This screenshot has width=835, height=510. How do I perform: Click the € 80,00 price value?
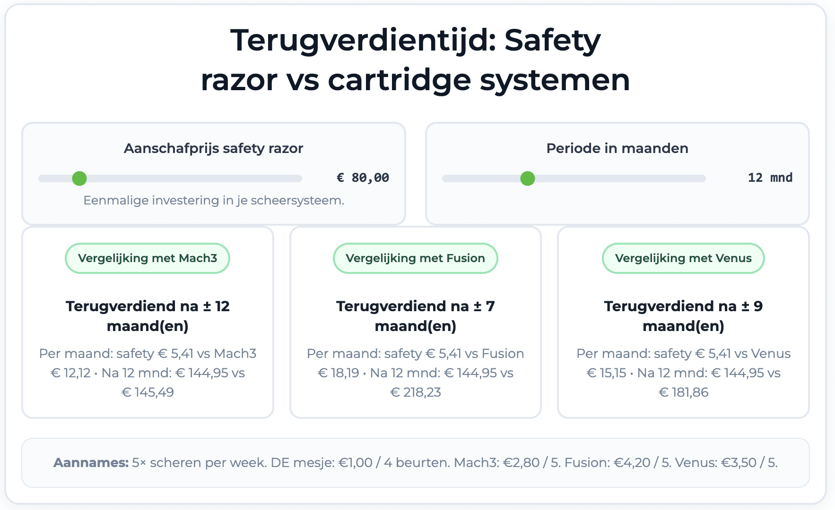click(x=363, y=178)
